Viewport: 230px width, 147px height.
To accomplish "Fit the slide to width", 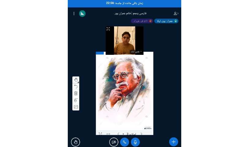I will point(108,134).
